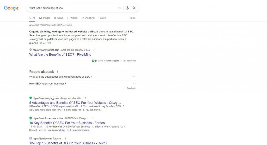Open 'What Are the Benefits of SEO? - RivalMind' link

coord(60,55)
